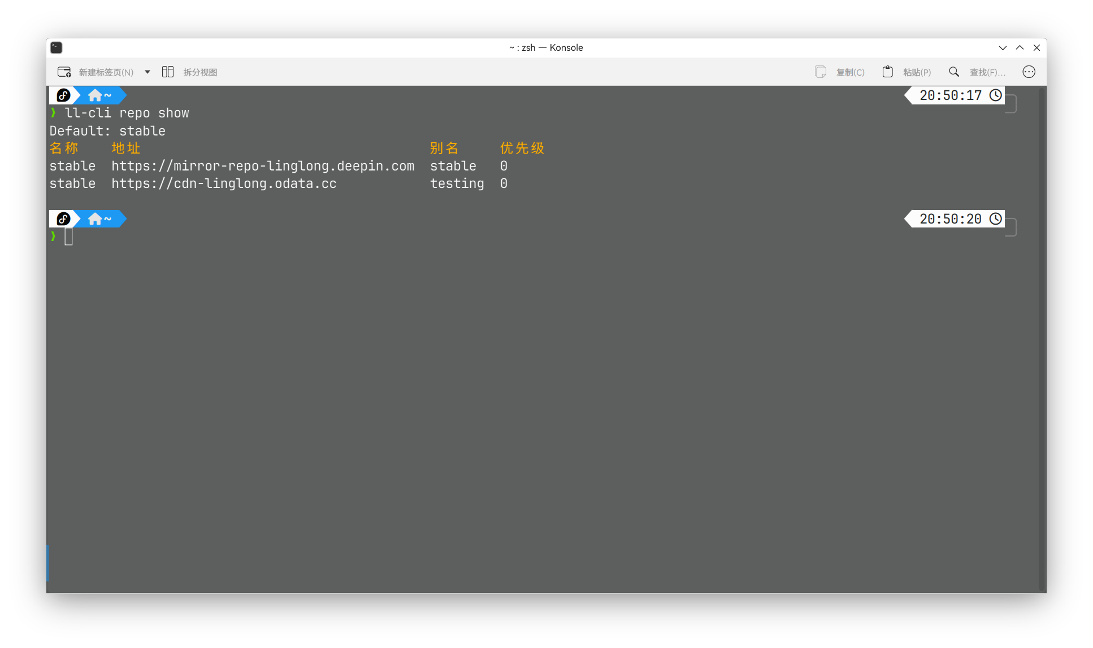Click the magnifier search icon

(954, 72)
